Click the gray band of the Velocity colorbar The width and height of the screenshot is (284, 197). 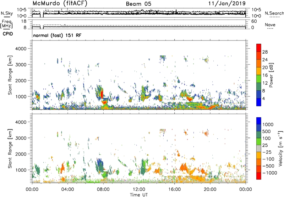[259, 148]
